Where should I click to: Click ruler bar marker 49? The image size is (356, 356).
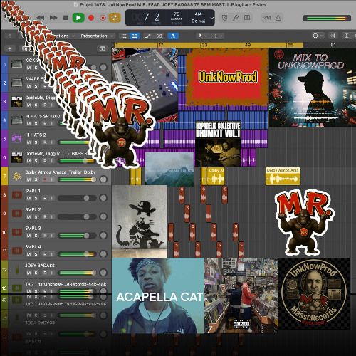pyautogui.click(x=248, y=45)
